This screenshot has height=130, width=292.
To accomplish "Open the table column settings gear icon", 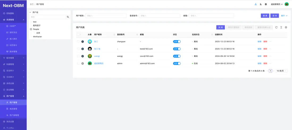I will (286, 27).
